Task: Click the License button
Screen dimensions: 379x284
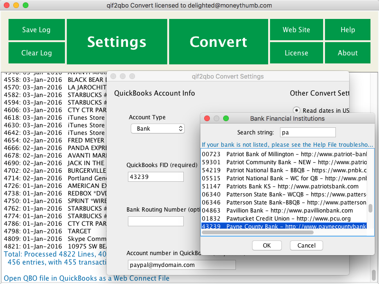Action: pyautogui.click(x=297, y=53)
